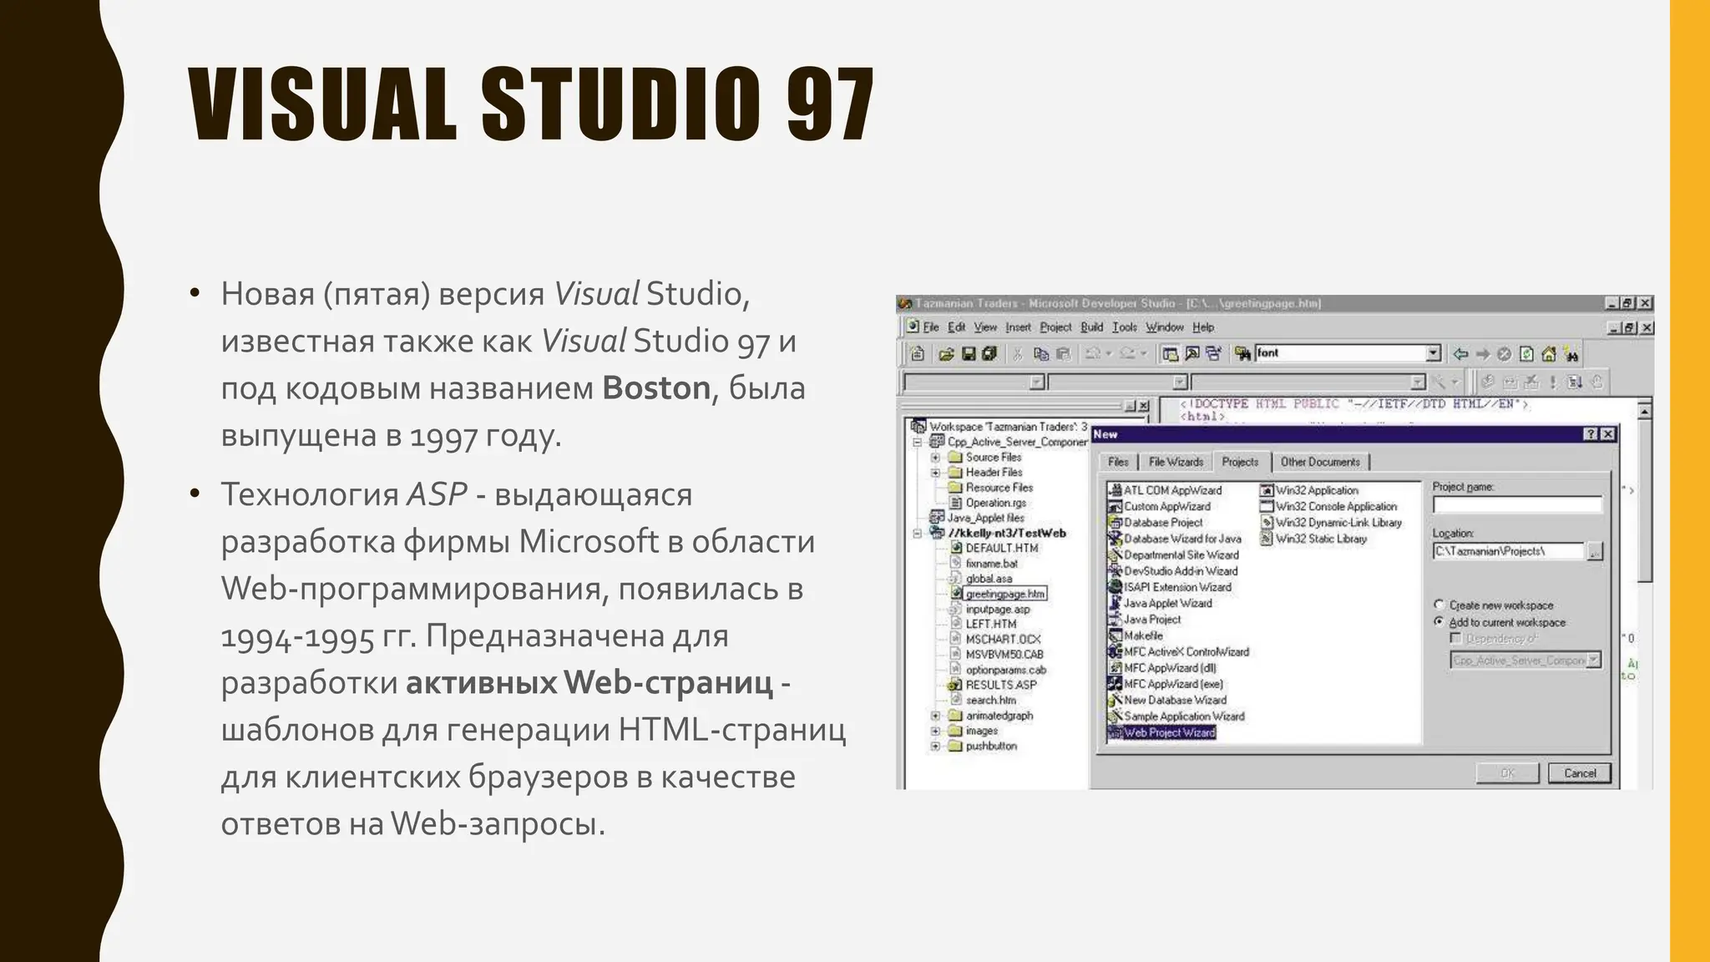The height and width of the screenshot is (962, 1710).
Task: Click the Paste toolbar icon
Action: pos(1063,354)
